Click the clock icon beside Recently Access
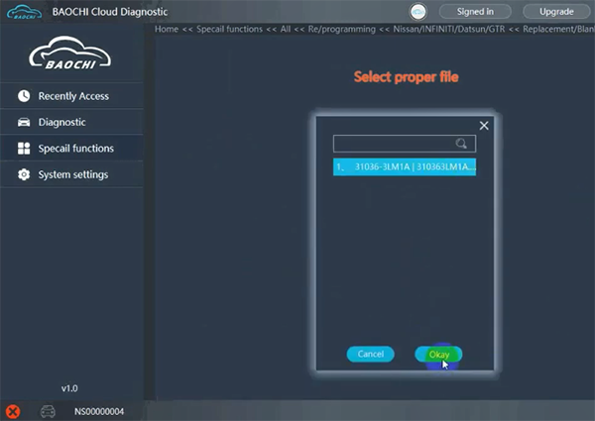This screenshot has height=421, width=595. click(24, 96)
